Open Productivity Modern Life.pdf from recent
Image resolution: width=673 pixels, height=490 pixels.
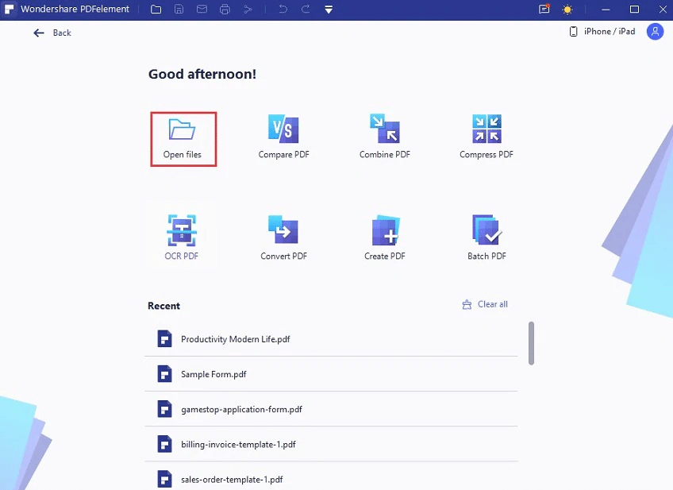pos(331,339)
